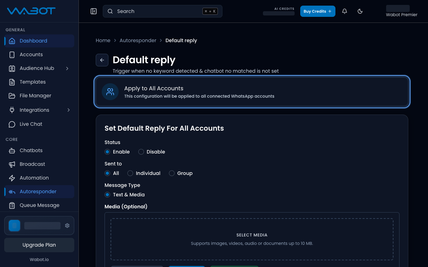Open Automation menu item
This screenshot has height=267, width=428.
pyautogui.click(x=39, y=178)
